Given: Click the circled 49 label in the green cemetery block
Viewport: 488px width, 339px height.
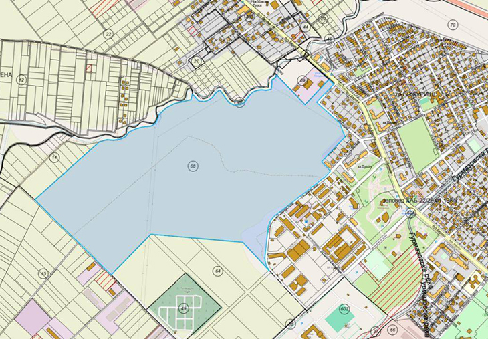Looking at the screenshot, I should pos(183,308).
